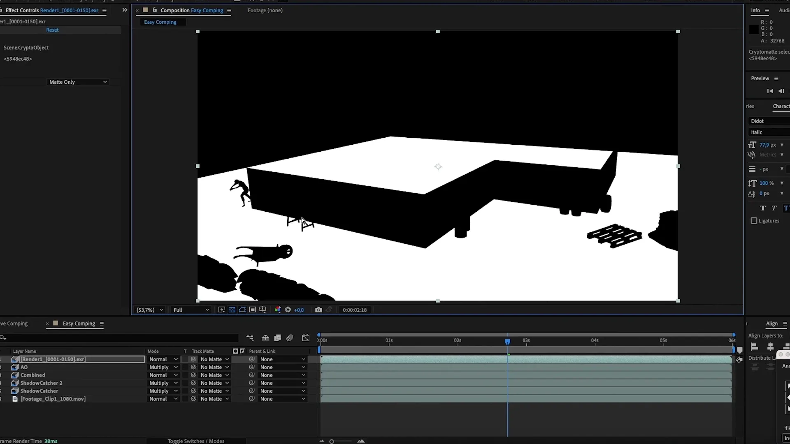
Task: Open the Graph Editor
Action: pos(306,338)
